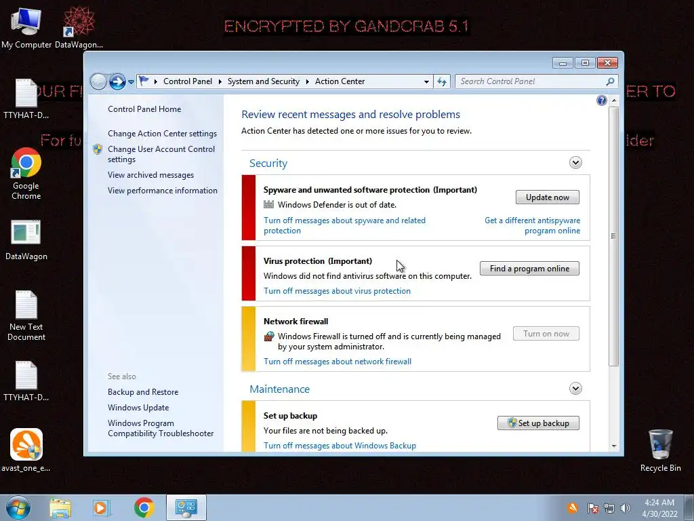
Task: Turn off messages about network firewall
Action: tap(338, 362)
